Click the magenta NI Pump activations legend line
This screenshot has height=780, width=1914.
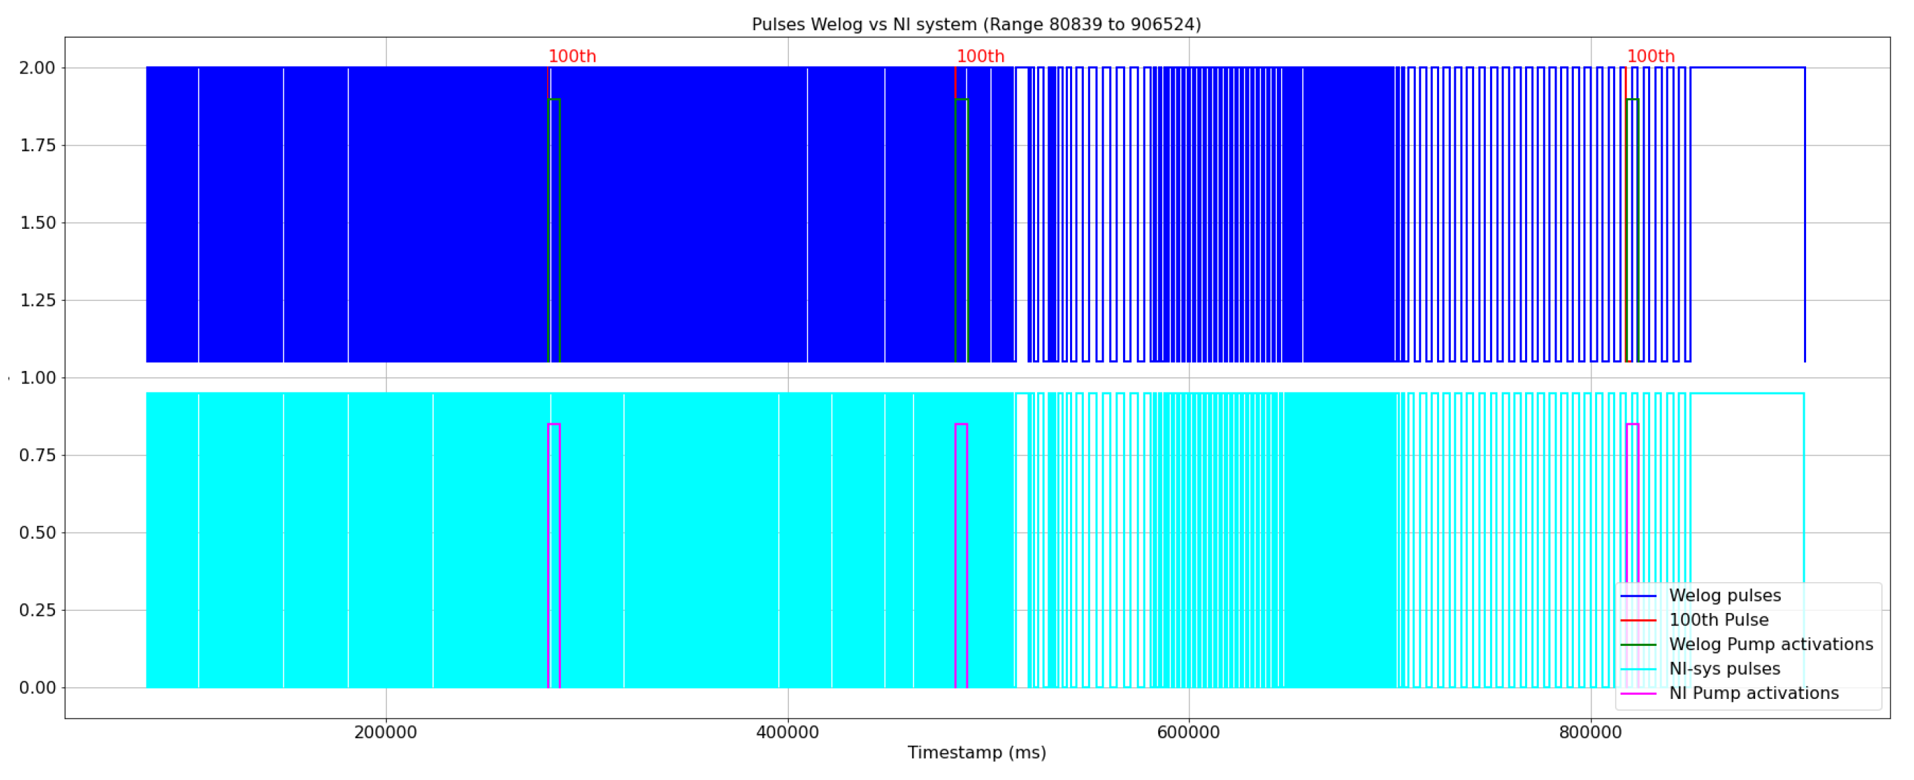pos(1638,694)
